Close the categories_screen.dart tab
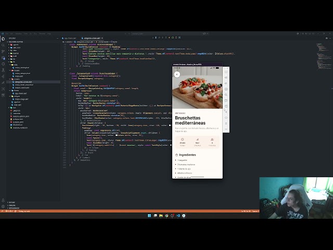This screenshot has width=333, height=250. click(x=102, y=38)
